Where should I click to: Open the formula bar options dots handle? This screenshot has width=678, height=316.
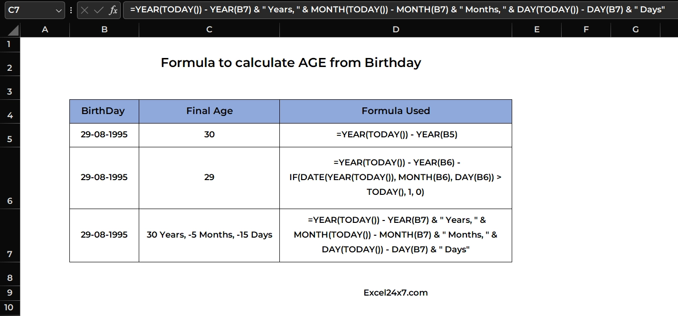coord(71,10)
